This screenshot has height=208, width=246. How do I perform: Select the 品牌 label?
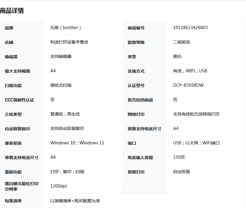(x=9, y=28)
